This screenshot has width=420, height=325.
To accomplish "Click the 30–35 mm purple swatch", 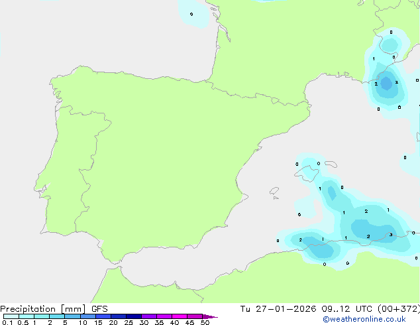I will click(149, 316).
